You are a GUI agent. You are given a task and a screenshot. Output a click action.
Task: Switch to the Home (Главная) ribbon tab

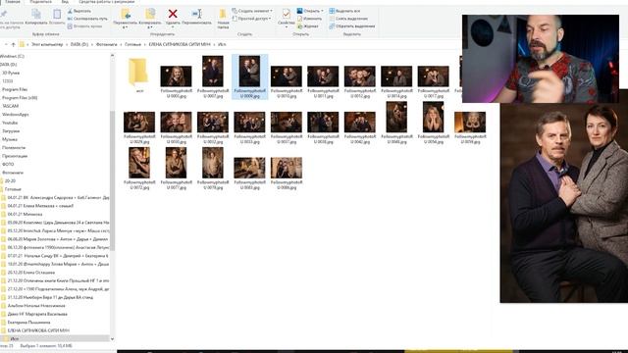[x=13, y=2]
